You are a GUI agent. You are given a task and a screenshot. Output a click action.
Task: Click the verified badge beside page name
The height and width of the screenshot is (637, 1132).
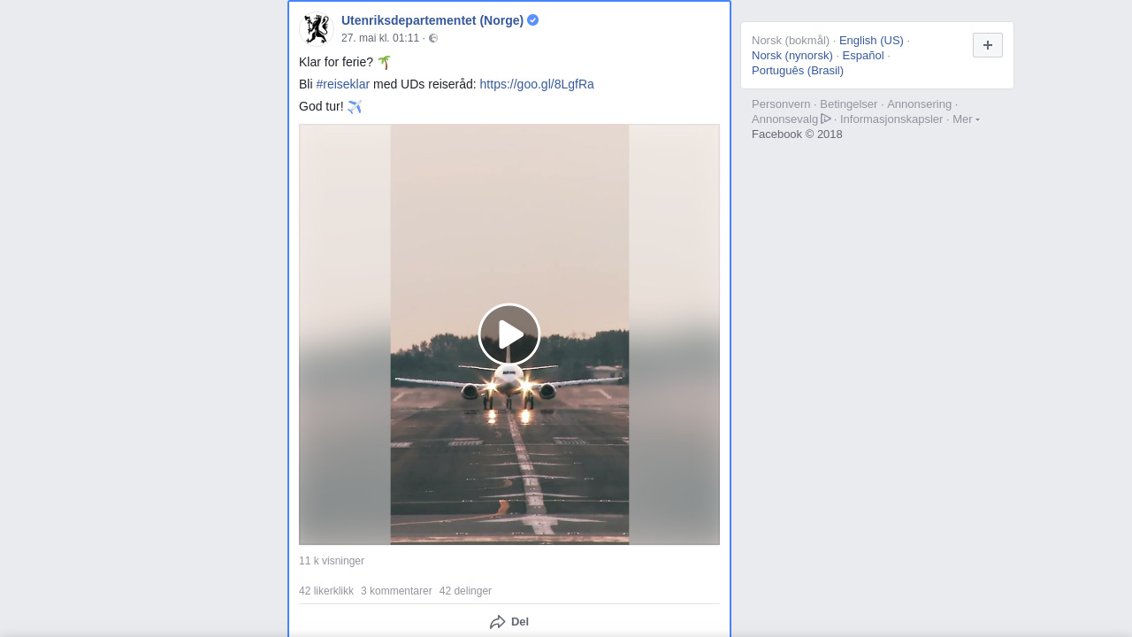[x=532, y=20]
